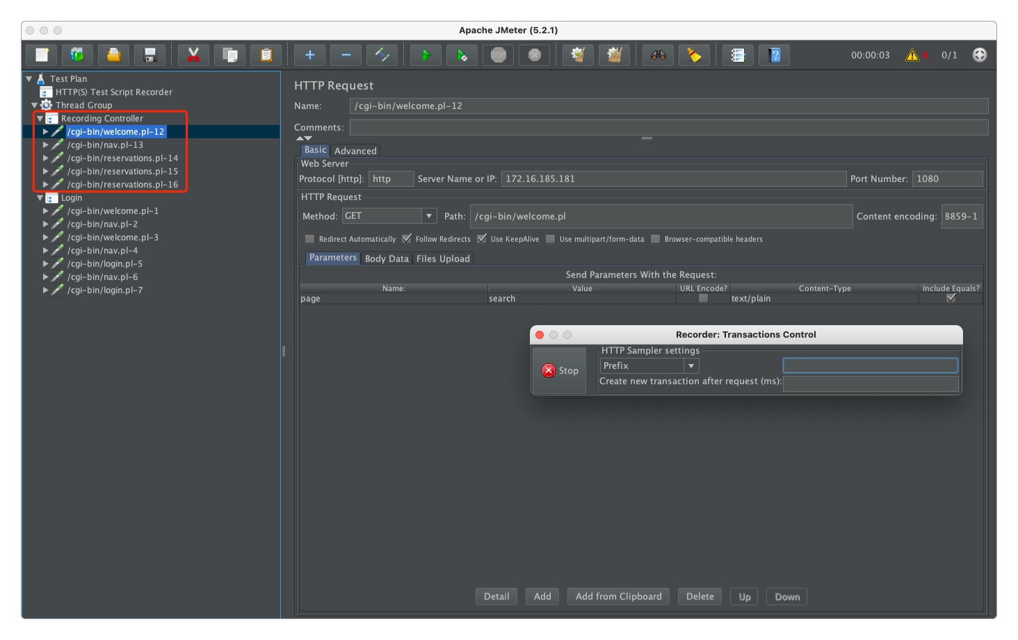Open the Templates icon in toolbar

(78, 55)
